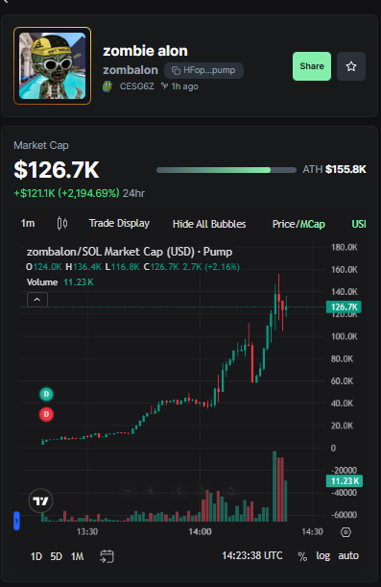
Task: Click the 13:30 time axis label
Action: (x=87, y=531)
